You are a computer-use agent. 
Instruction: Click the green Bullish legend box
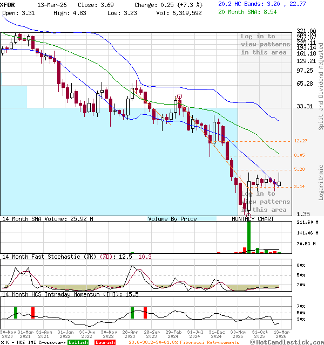point(78,342)
